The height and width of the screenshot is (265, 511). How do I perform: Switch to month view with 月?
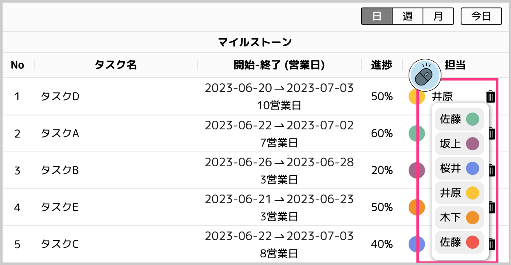coord(438,16)
